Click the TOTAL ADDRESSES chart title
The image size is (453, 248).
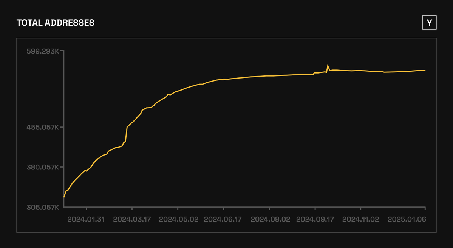[x=56, y=23]
